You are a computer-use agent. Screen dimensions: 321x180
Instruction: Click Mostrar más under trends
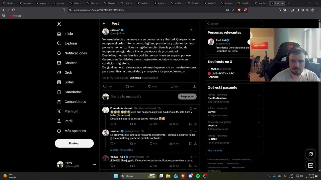215,150
